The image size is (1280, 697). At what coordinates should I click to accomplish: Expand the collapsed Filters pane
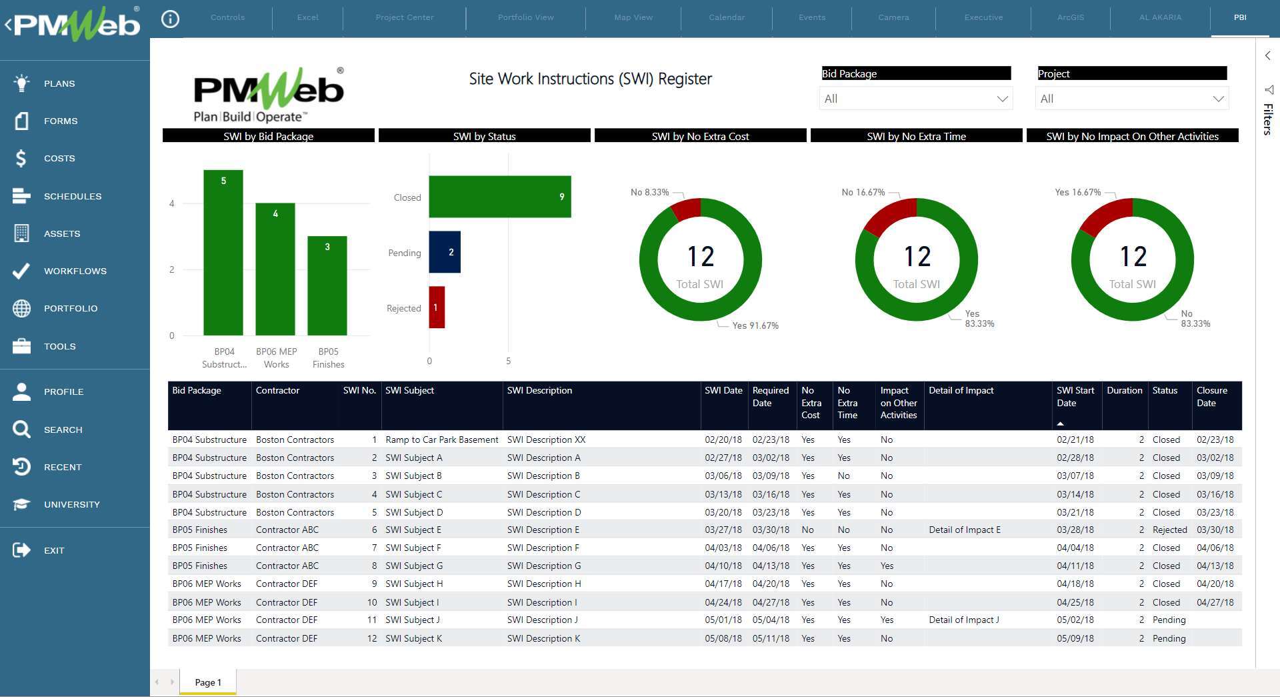pyautogui.click(x=1267, y=56)
